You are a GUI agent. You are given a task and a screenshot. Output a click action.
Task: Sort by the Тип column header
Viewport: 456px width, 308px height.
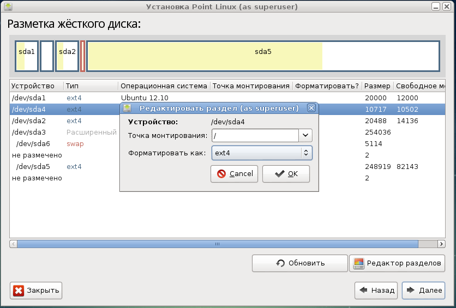click(x=91, y=86)
